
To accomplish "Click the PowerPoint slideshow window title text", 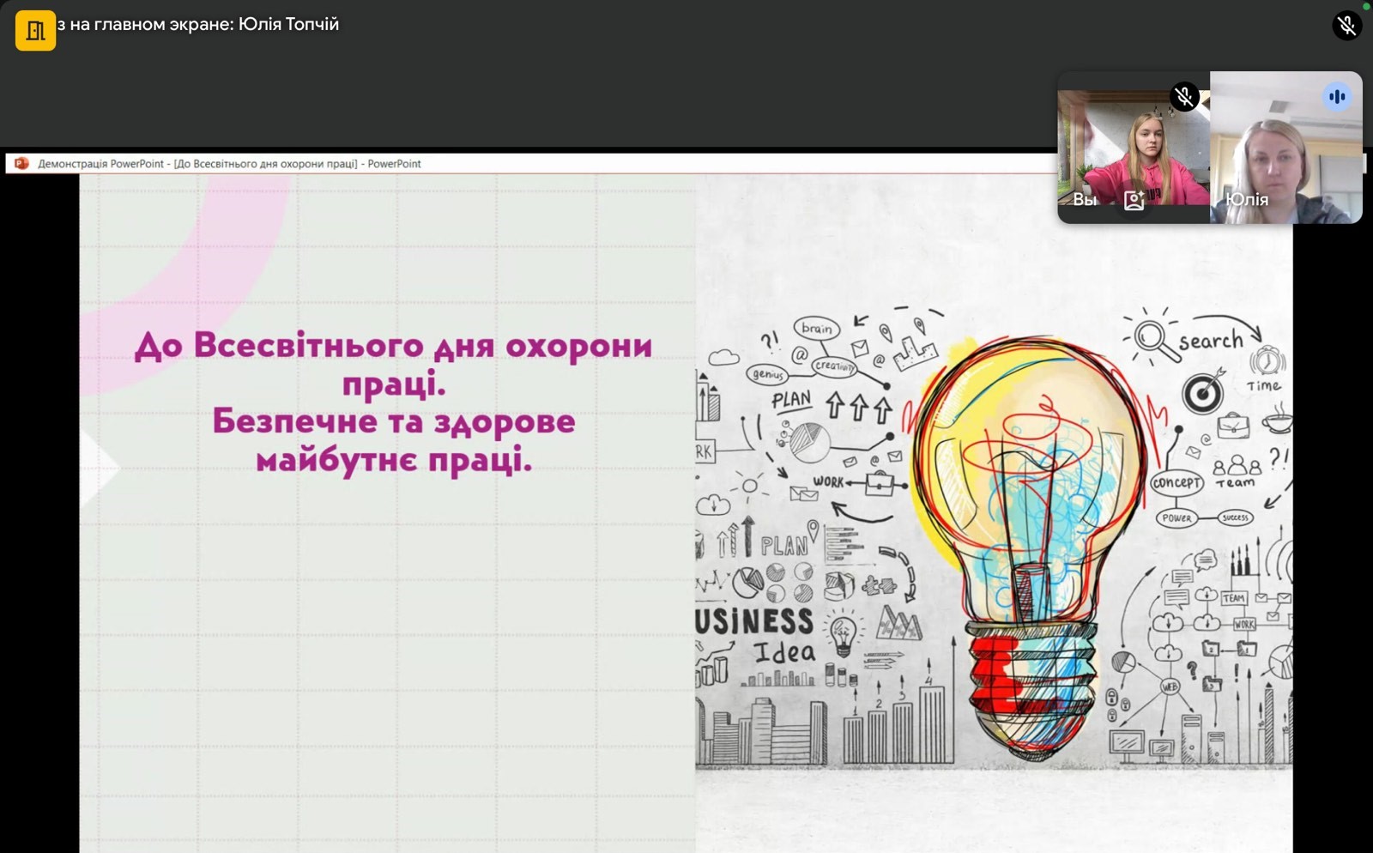I will pyautogui.click(x=229, y=164).
